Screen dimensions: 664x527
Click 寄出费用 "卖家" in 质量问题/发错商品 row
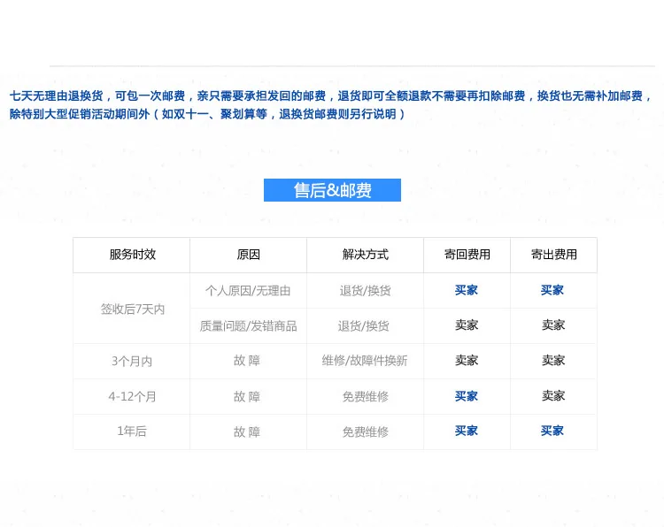tap(553, 325)
